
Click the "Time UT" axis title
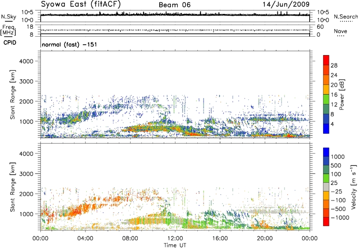pos(175,245)
